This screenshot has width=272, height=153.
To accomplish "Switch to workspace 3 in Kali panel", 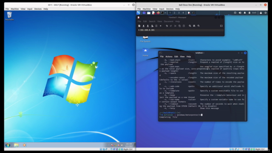I will [x=178, y=13].
